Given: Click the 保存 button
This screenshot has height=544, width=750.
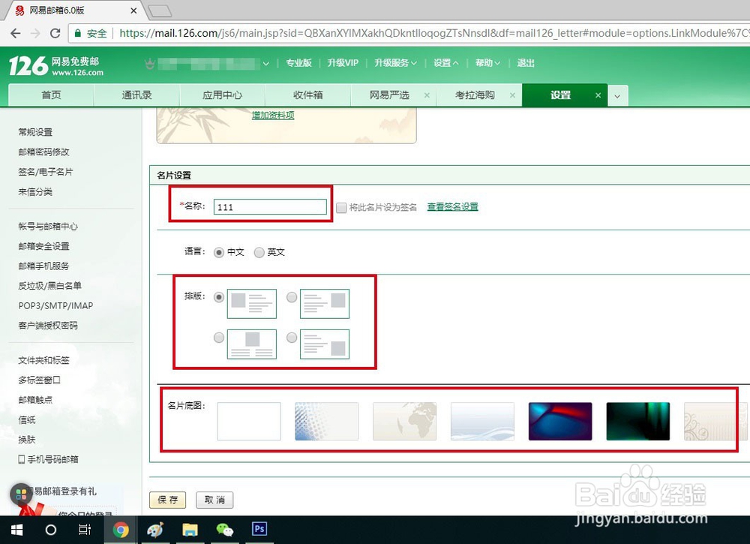Looking at the screenshot, I should (x=167, y=500).
